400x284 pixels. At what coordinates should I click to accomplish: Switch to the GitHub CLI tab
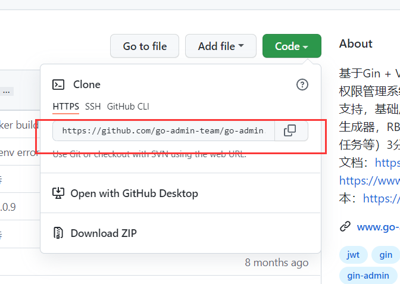click(x=128, y=107)
